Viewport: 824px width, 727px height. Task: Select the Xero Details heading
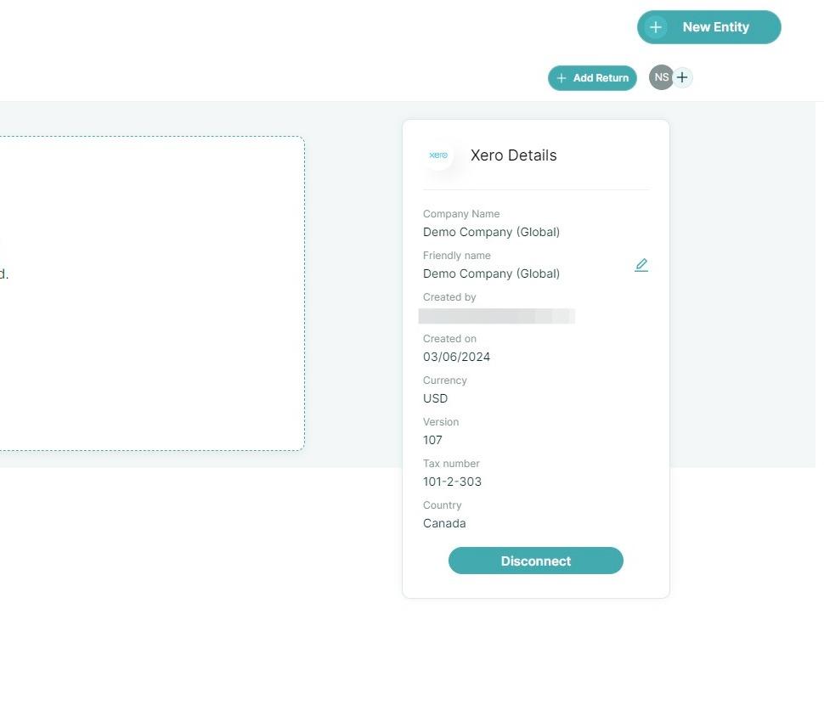[513, 155]
